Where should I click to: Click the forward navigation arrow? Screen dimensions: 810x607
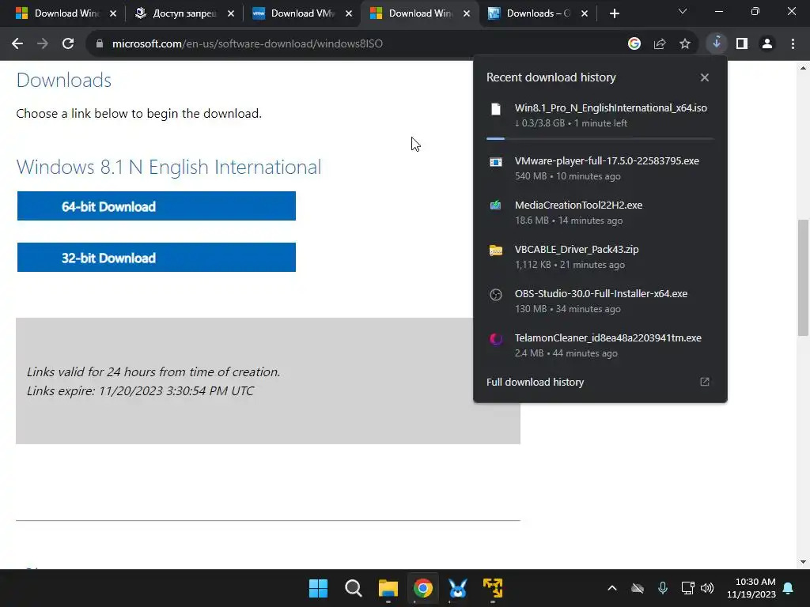(43, 44)
